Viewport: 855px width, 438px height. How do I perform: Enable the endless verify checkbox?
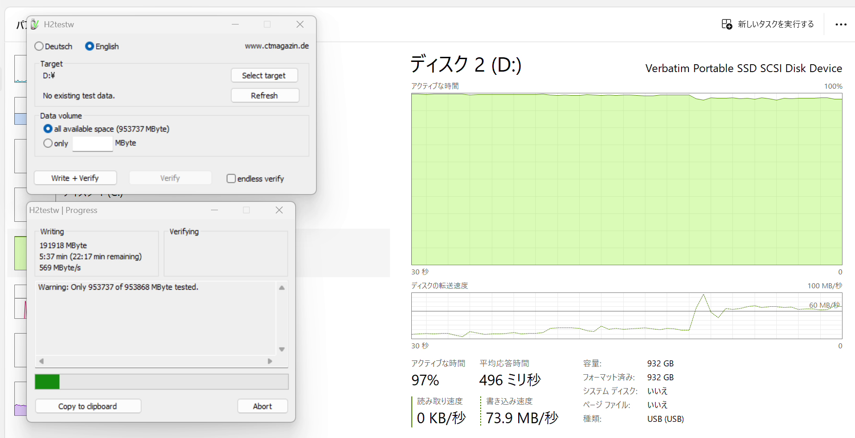pos(231,179)
